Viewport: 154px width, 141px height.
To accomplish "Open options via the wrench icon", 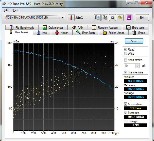I will pyautogui.click(x=120, y=18).
